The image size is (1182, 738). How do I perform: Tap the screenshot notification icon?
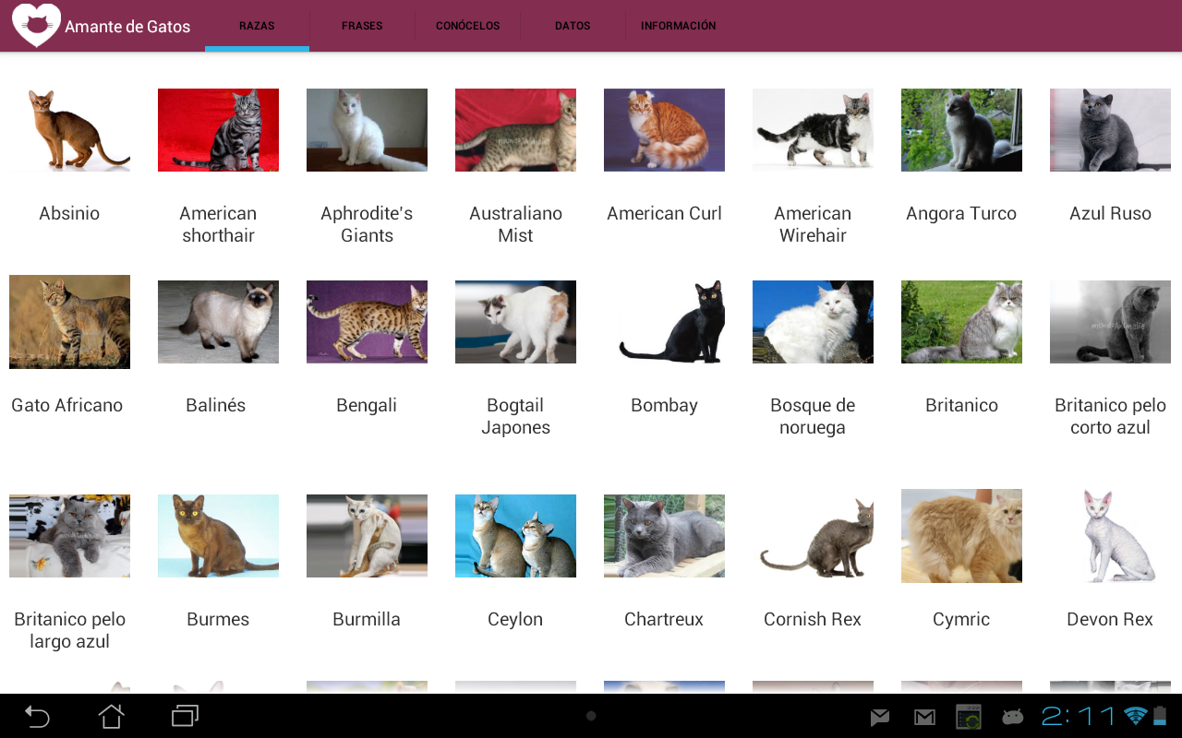969,717
